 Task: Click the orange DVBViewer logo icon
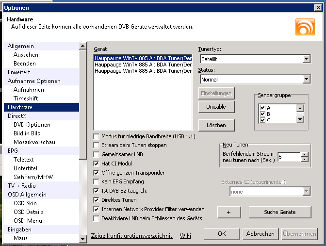click(x=305, y=27)
